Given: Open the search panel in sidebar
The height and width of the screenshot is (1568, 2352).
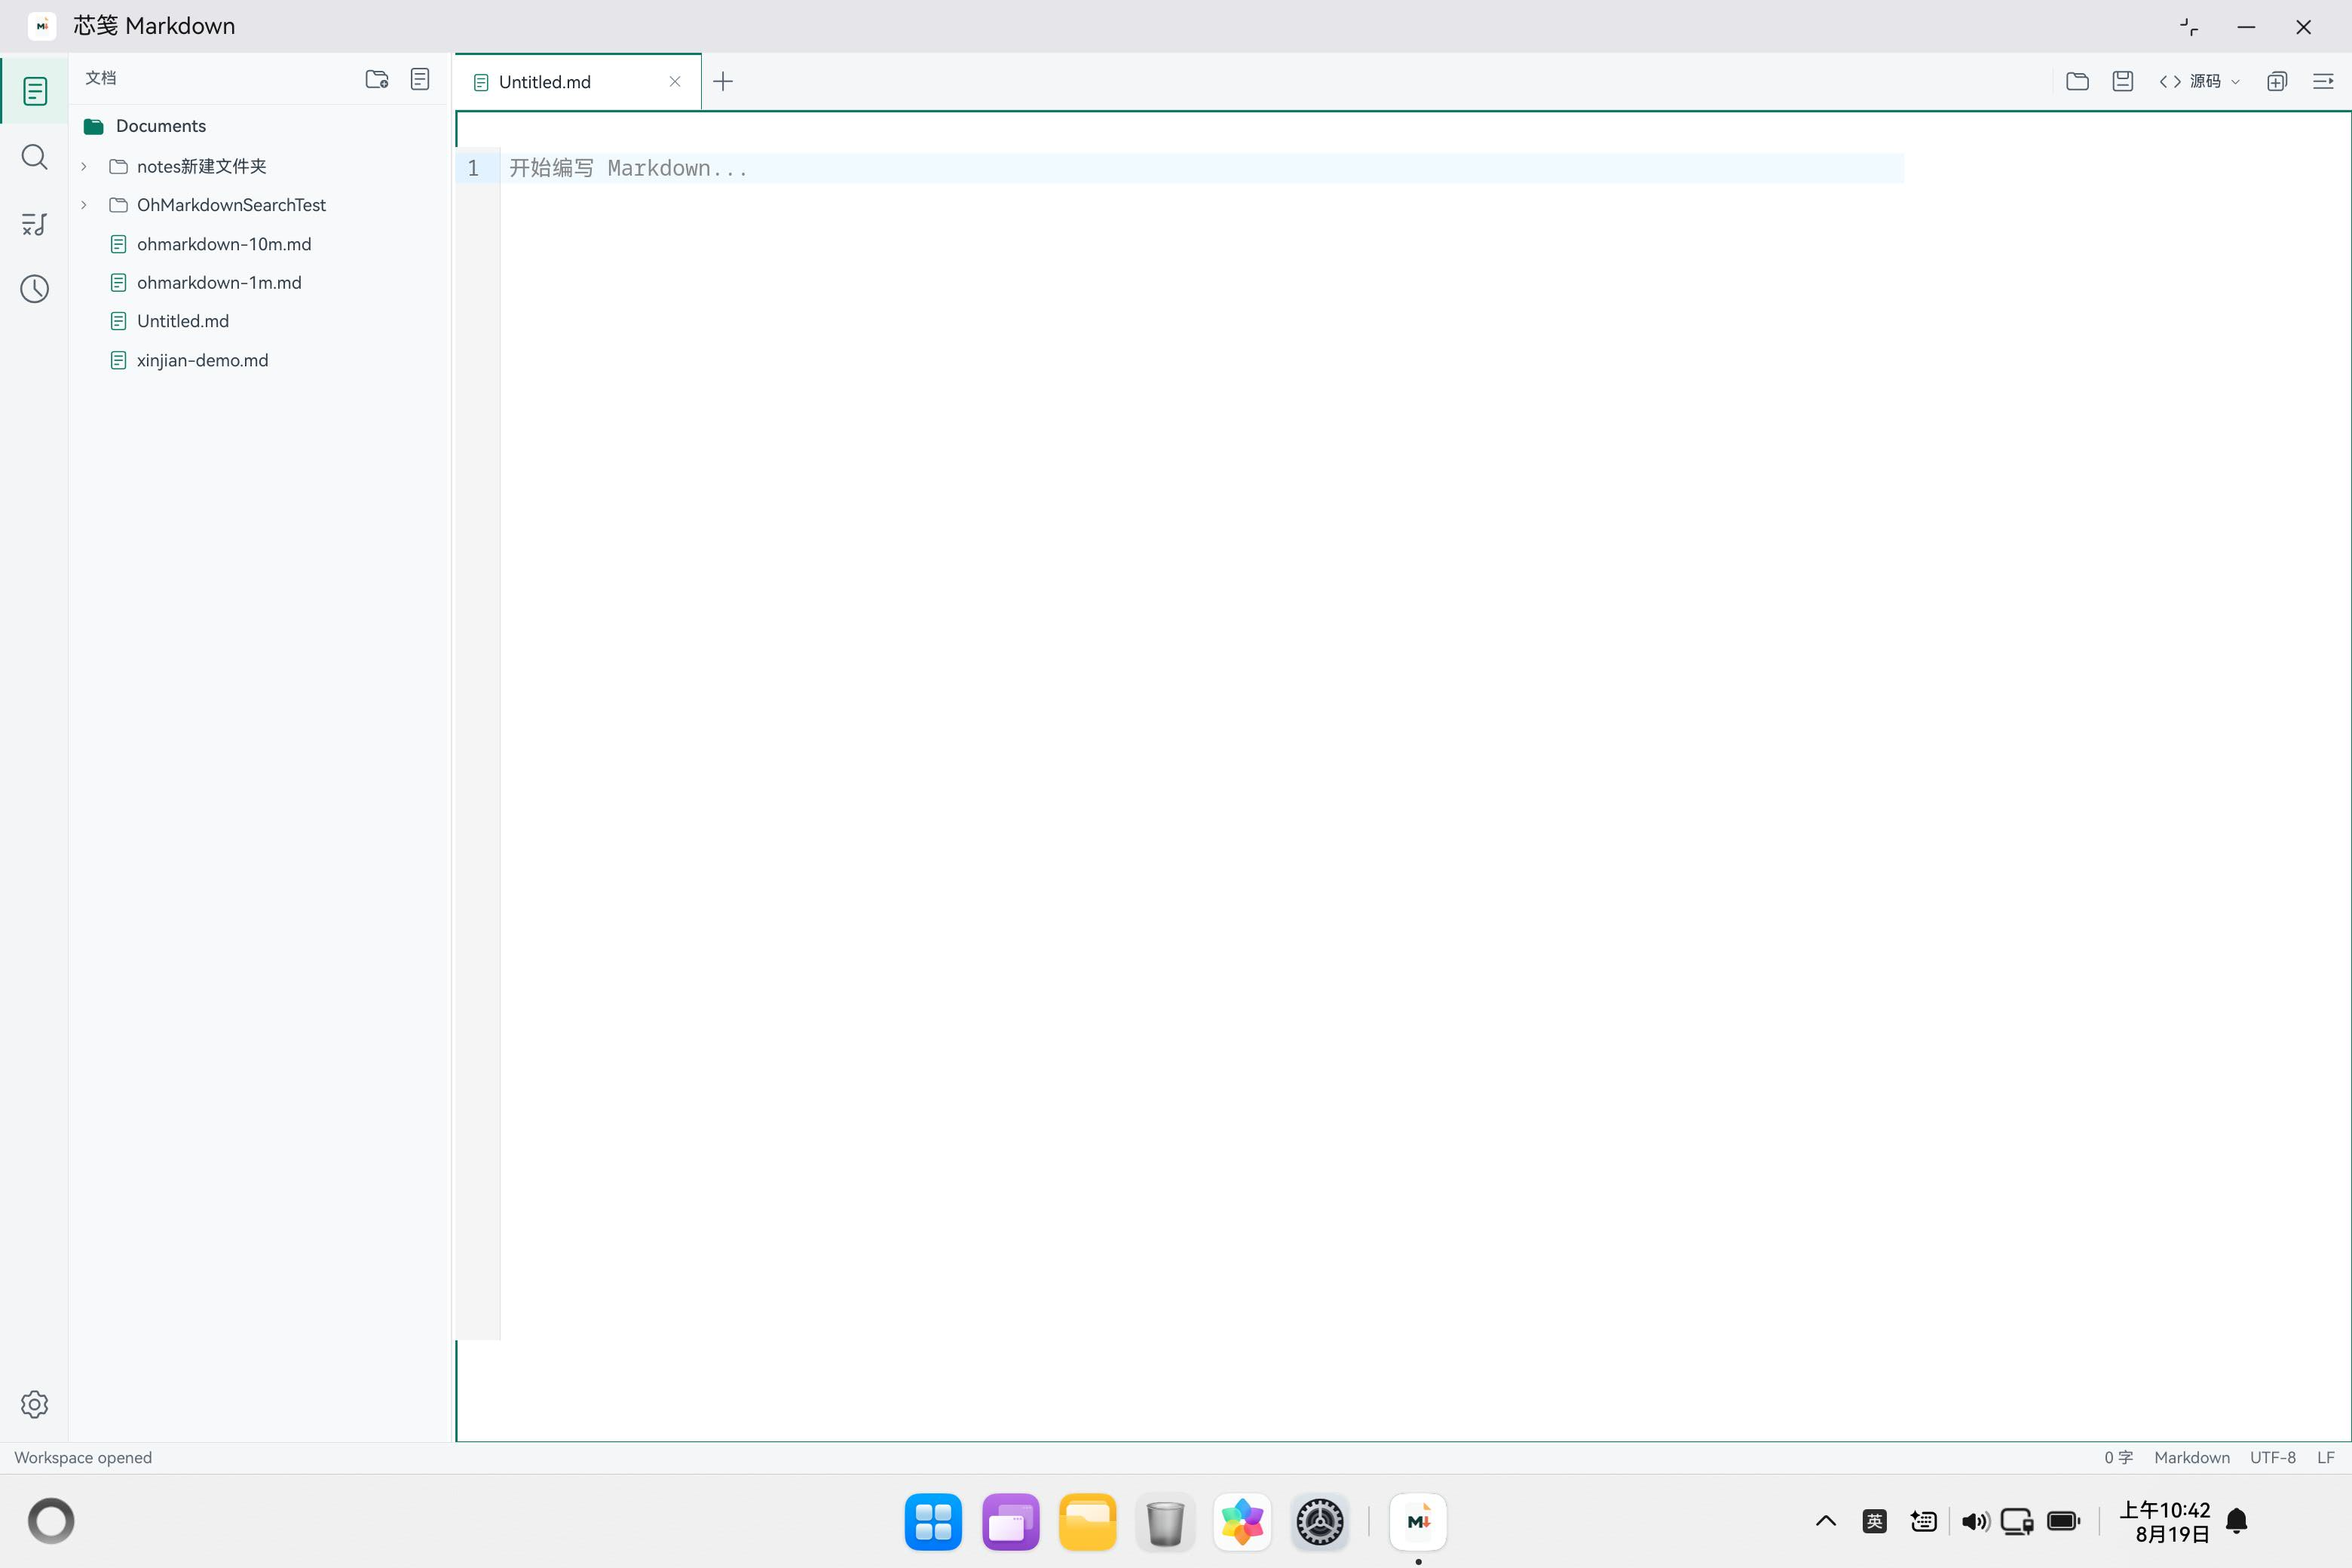Looking at the screenshot, I should (35, 157).
